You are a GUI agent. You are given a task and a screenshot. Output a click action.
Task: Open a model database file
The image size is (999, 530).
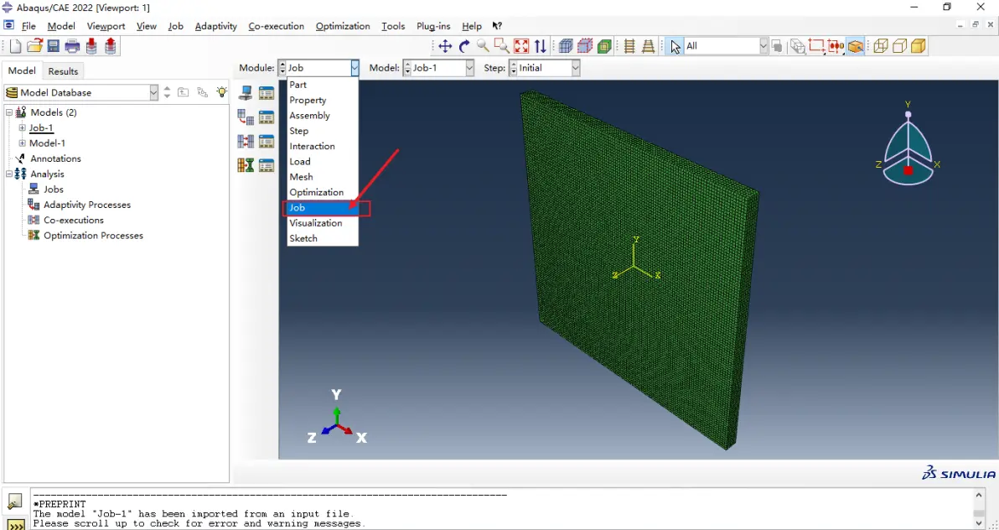click(34, 46)
